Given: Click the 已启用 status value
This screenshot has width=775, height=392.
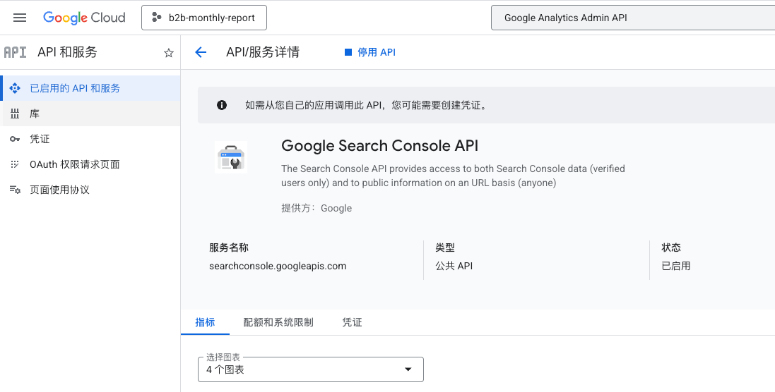Looking at the screenshot, I should point(676,267).
